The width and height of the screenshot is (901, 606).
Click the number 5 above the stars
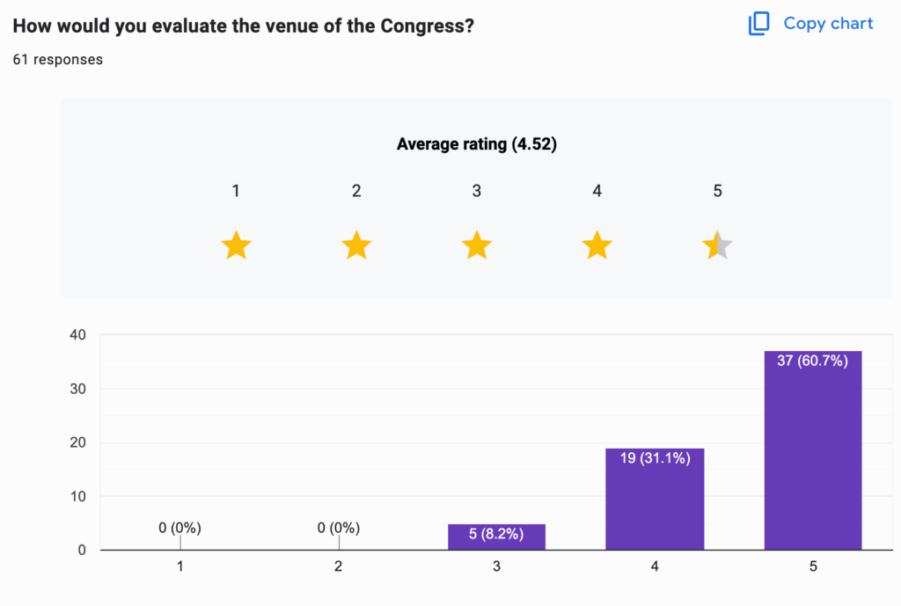(717, 191)
